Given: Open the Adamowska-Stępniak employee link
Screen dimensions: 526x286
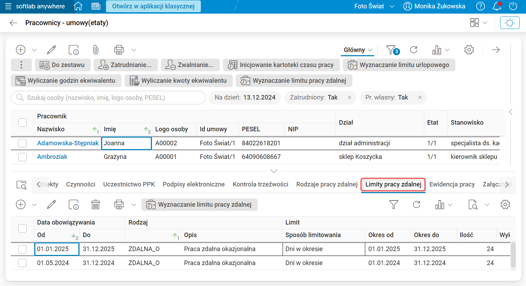Looking at the screenshot, I should (68, 143).
